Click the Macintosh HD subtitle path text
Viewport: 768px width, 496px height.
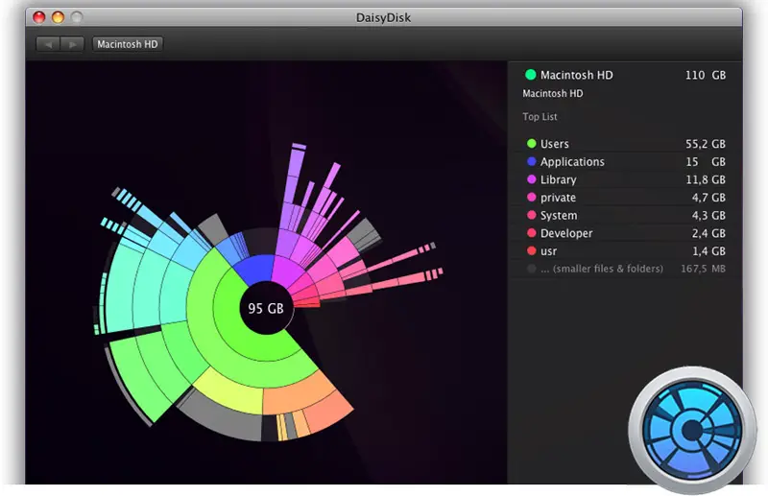(x=553, y=93)
